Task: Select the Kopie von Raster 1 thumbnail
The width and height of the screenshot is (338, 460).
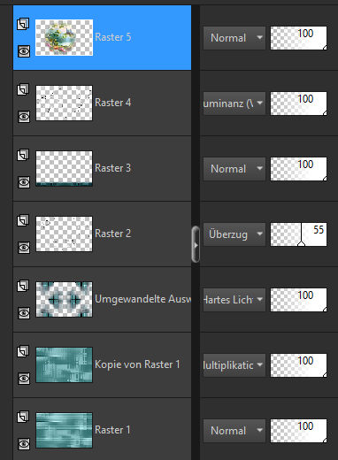Action: point(64,364)
